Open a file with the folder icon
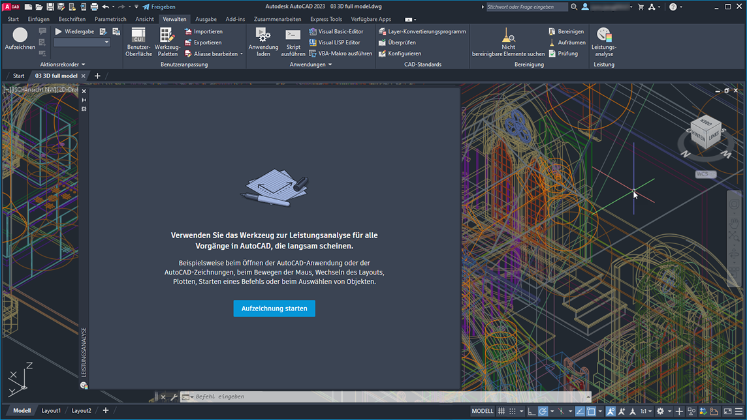 pyautogui.click(x=39, y=7)
